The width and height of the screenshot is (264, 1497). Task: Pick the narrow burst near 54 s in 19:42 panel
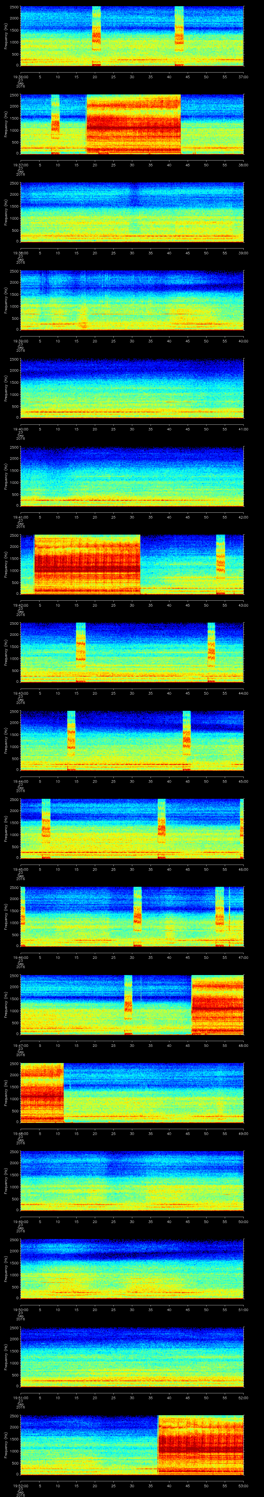tap(220, 564)
